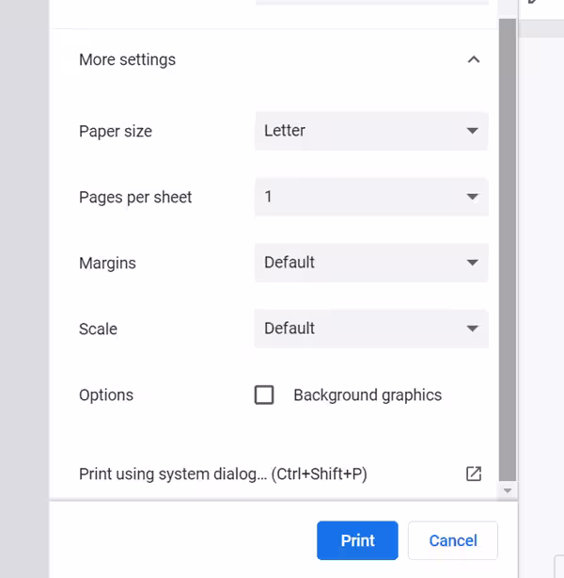
Task: Click the More settings heading text
Action: (x=127, y=59)
